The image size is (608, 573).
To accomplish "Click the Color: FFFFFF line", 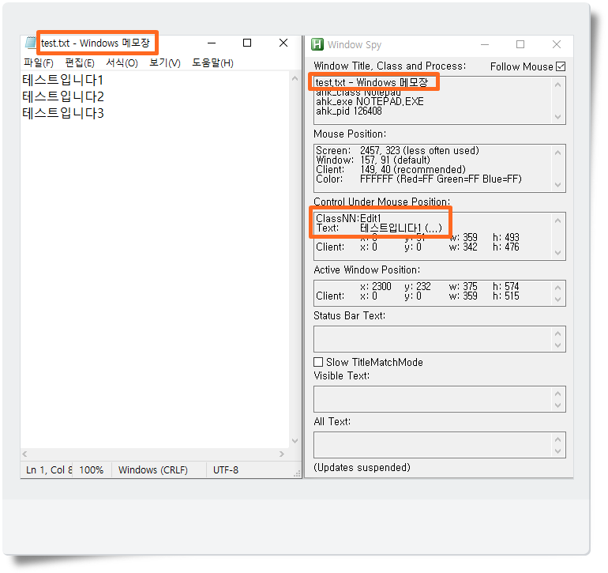I will pyautogui.click(x=418, y=179).
